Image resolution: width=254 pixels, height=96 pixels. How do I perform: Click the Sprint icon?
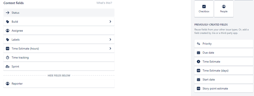click(7, 67)
